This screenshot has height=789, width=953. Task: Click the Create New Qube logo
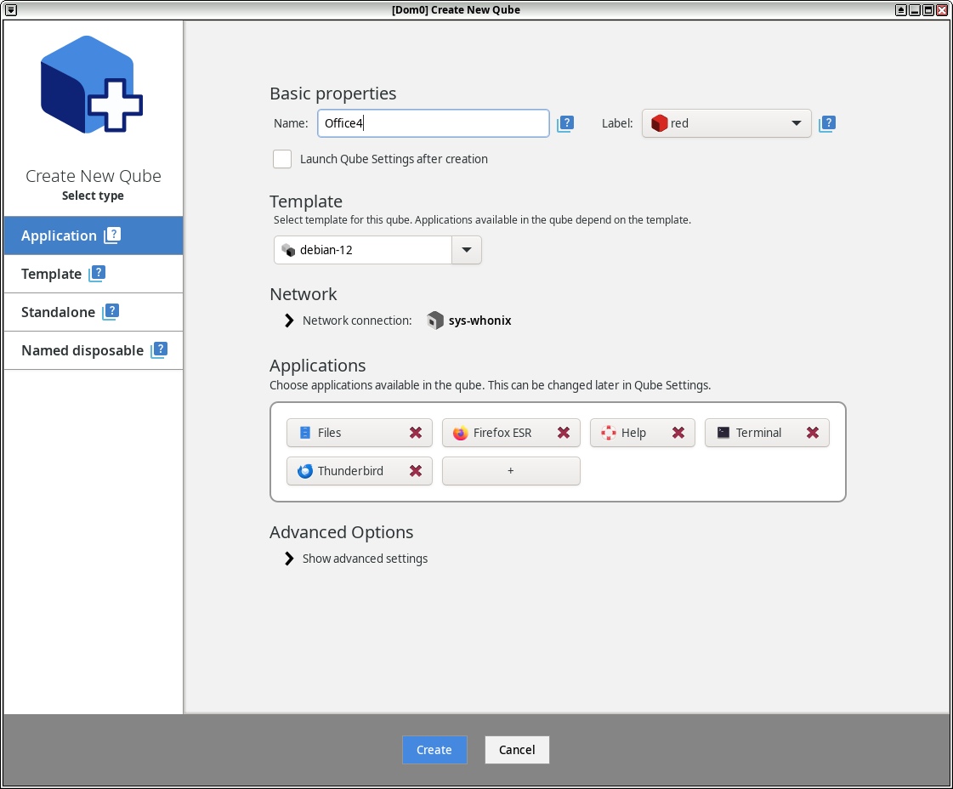pyautogui.click(x=92, y=84)
